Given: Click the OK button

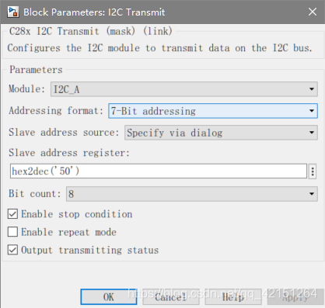Looking at the screenshot, I should click(109, 297).
